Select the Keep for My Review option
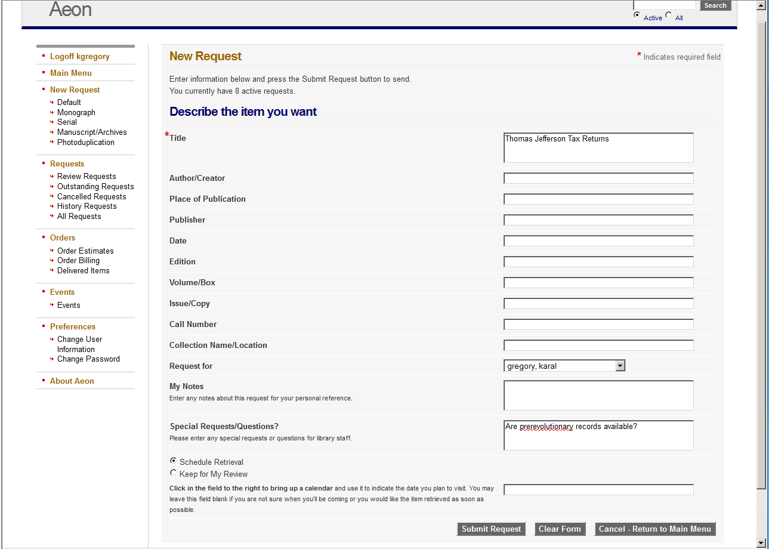This screenshot has width=769, height=549. pos(173,472)
